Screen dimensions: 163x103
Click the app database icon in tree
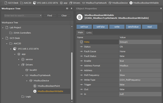[x=19, y=54]
